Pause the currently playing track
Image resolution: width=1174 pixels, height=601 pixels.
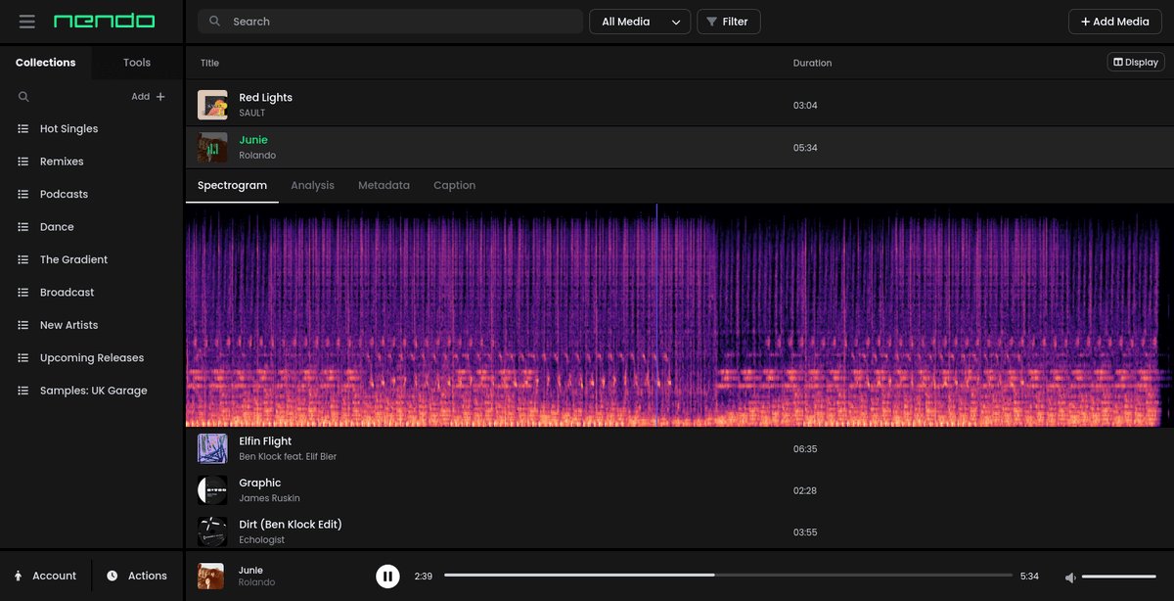tap(387, 577)
